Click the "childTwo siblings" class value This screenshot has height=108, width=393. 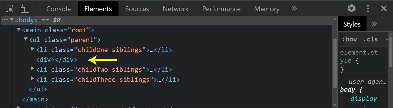(x=110, y=69)
